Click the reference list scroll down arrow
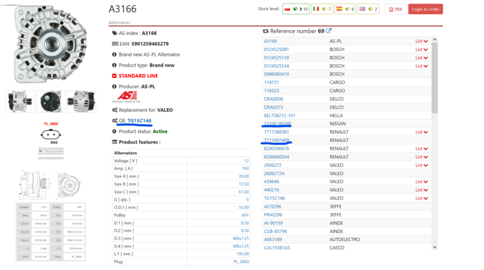 [x=434, y=247]
